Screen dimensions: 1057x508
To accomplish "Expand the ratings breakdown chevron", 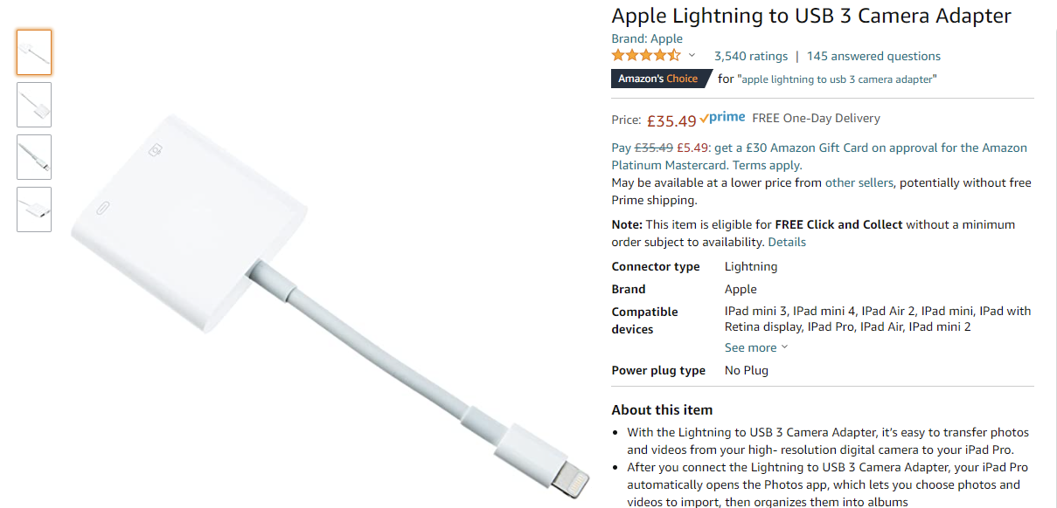I will (x=692, y=56).
